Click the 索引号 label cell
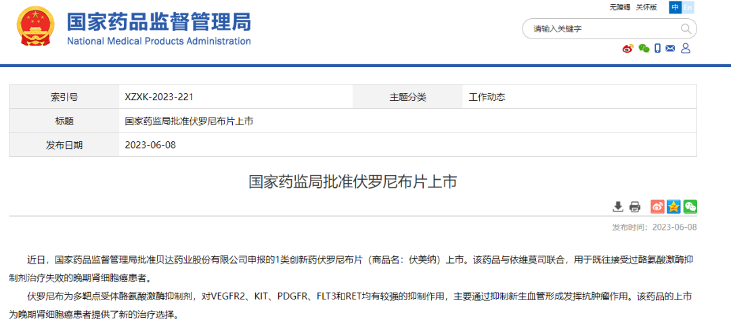The width and height of the screenshot is (731, 336). click(x=64, y=97)
